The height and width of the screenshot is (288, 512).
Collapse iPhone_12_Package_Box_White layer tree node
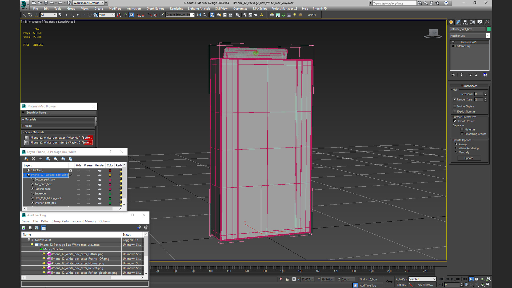click(x=25, y=175)
